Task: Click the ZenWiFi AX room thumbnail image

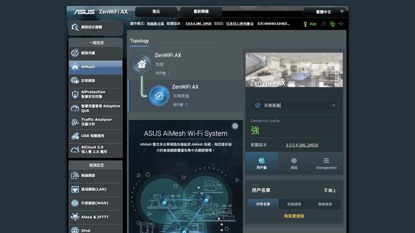Action: click(294, 70)
